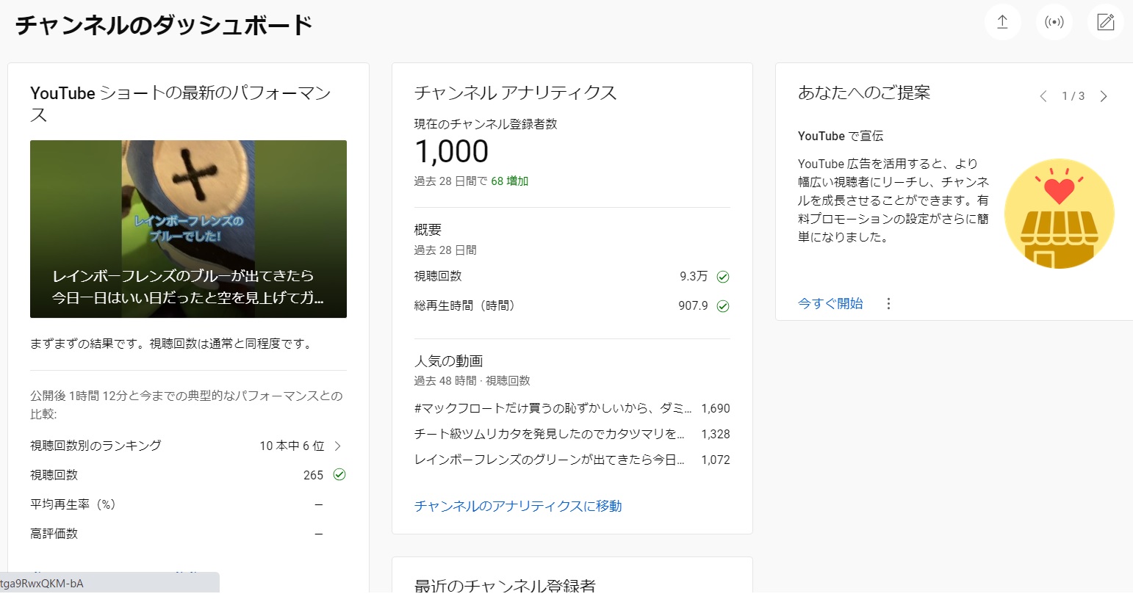Click まずまずの結果です performance summary text
1133x602 pixels.
(x=172, y=344)
